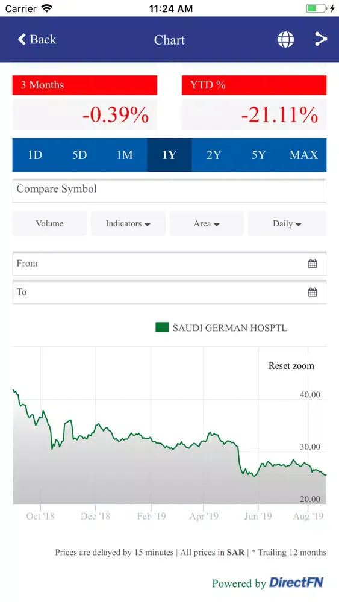
Task: Select the 5D time range tab
Action: (80, 155)
